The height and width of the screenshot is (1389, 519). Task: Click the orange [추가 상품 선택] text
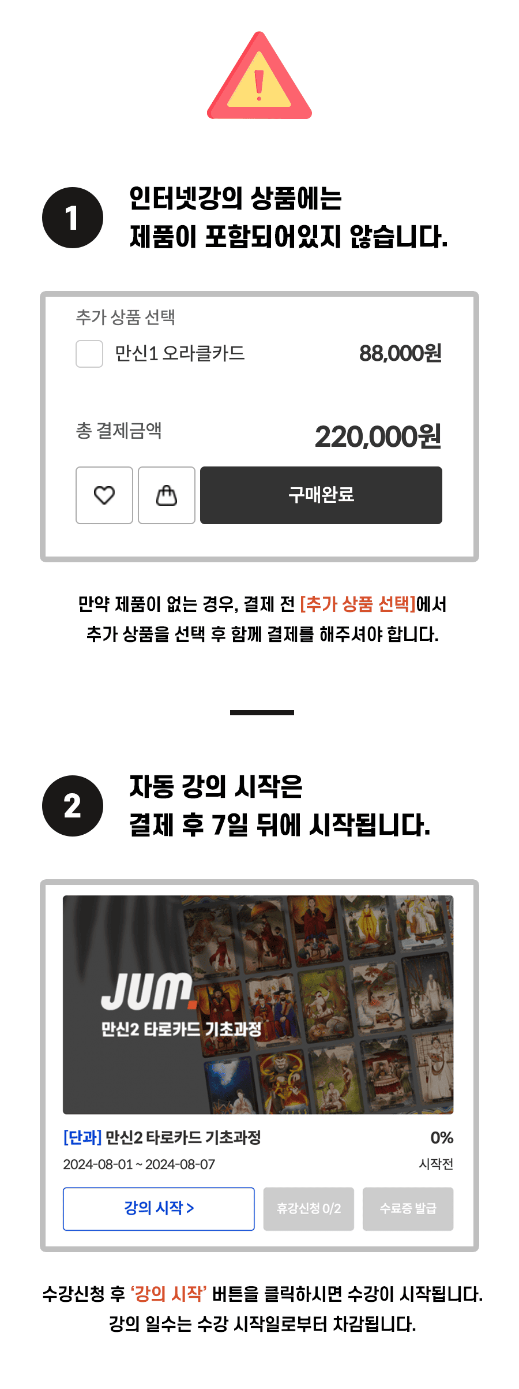click(x=358, y=604)
